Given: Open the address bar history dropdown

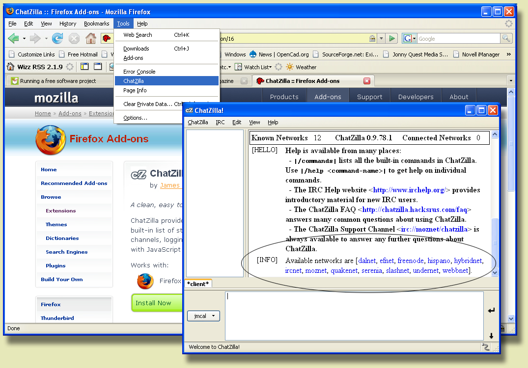Looking at the screenshot, I should click(381, 38).
